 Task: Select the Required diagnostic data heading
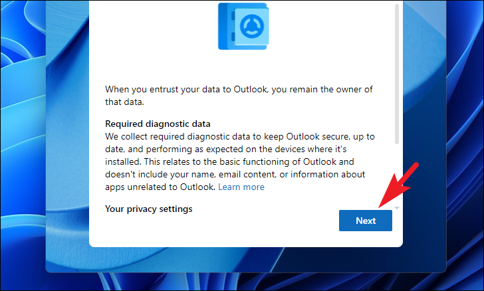158,124
